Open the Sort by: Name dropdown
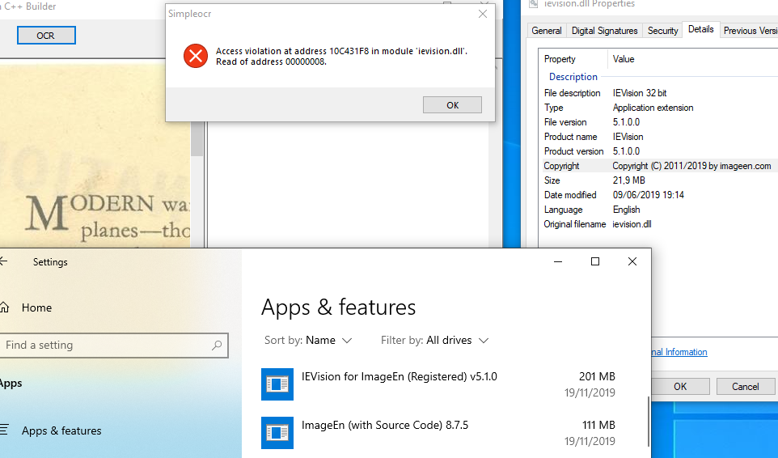 point(308,340)
